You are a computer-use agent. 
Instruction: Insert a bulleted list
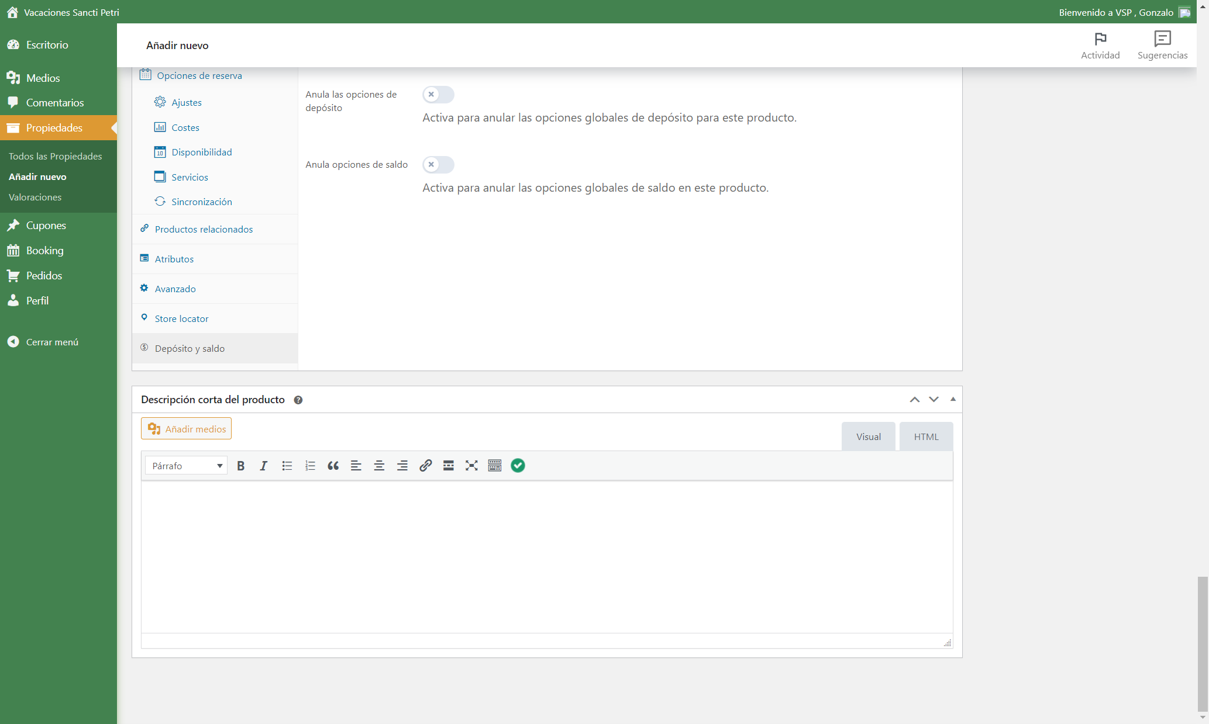pos(287,466)
